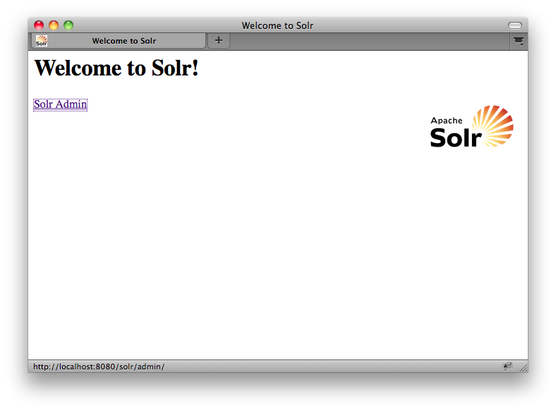Minimize the window with yellow button
This screenshot has width=556, height=411.
pyautogui.click(x=54, y=25)
